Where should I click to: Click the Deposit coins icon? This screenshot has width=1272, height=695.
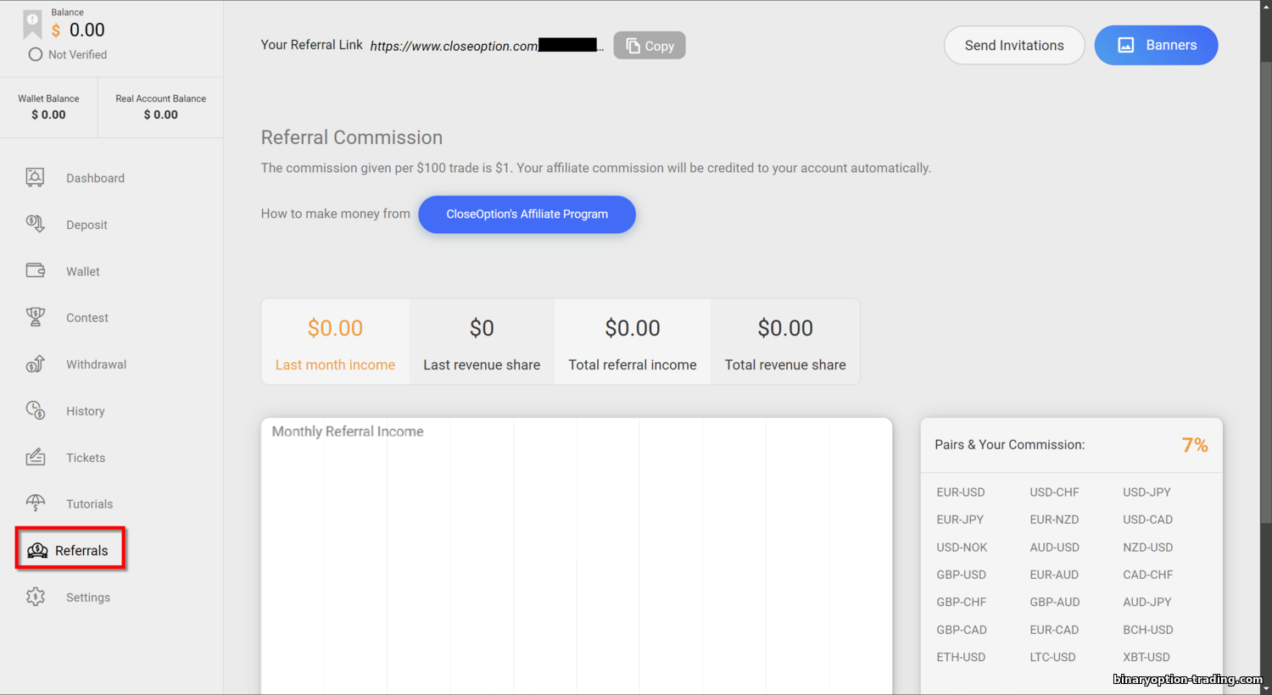tap(35, 224)
